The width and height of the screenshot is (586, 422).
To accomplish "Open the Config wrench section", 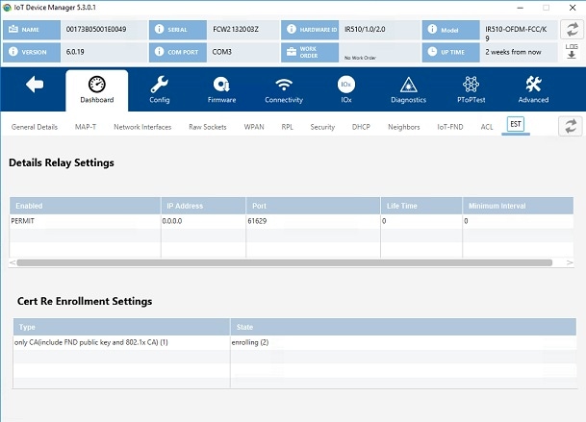I will (160, 89).
